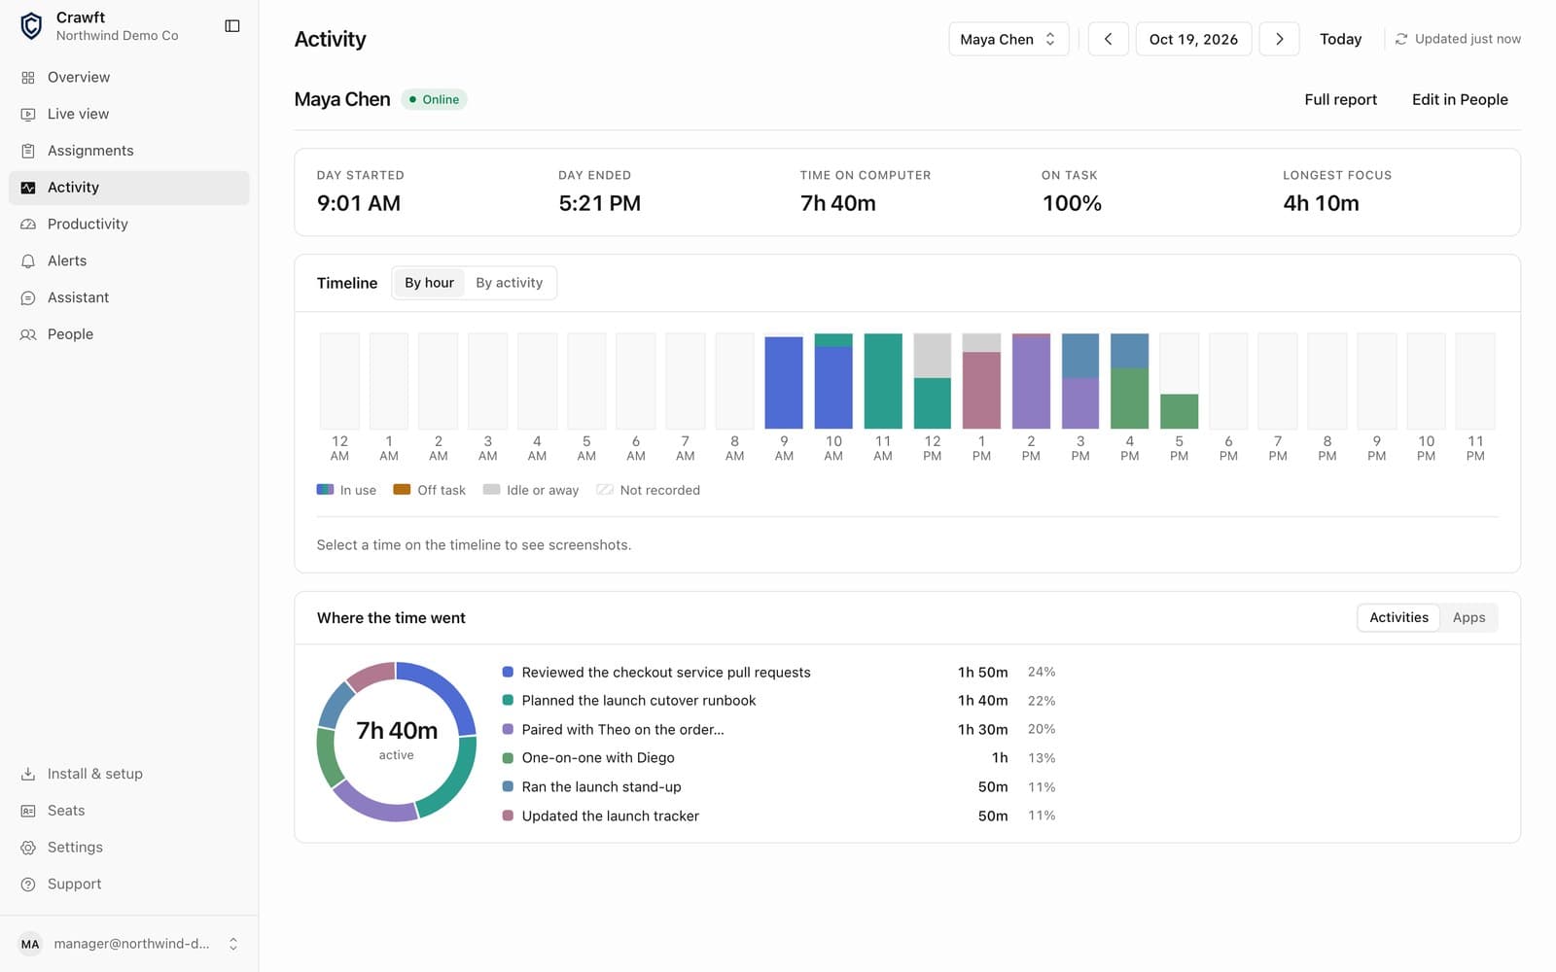Viewport: 1556px width, 972px height.
Task: Select the 5 PM timeline bar
Action: point(1179,381)
